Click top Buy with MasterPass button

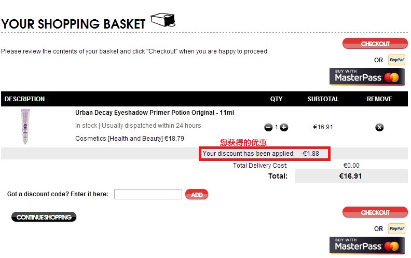tap(367, 76)
